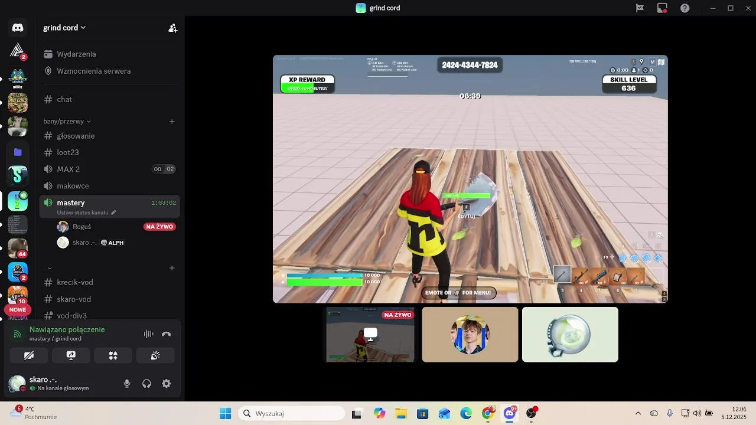756x425 pixels.
Task: Open the DUO CORD server icon
Action: click(18, 102)
